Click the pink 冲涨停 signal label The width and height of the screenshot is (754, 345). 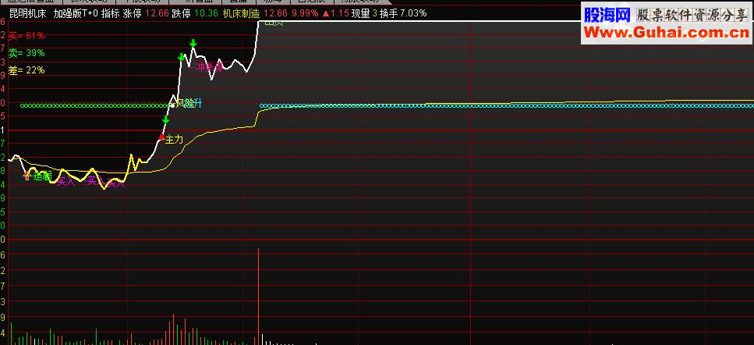click(x=210, y=67)
